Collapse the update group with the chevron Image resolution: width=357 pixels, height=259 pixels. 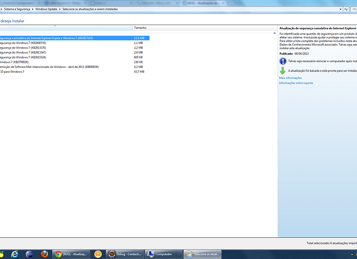point(275,33)
